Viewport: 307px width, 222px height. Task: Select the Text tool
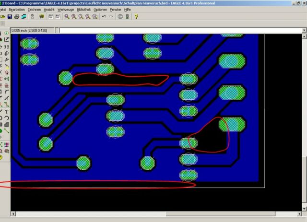pos(7,112)
